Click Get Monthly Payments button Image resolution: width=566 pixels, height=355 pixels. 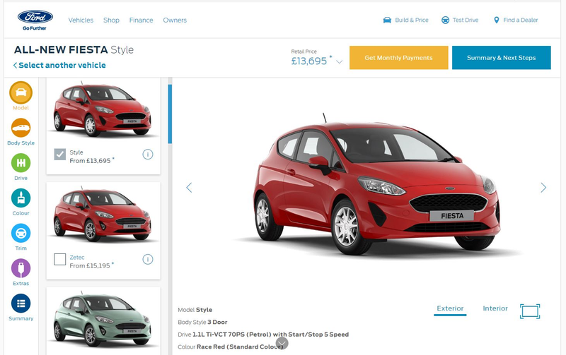point(399,58)
